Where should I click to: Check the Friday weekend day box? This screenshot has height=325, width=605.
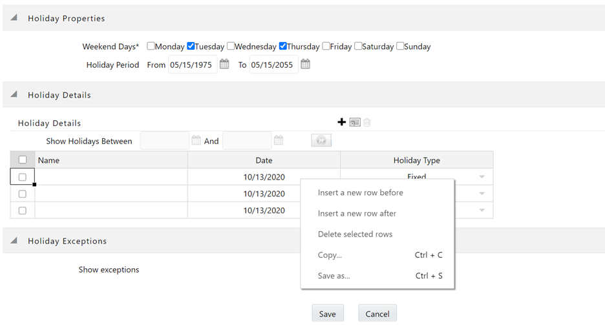(326, 47)
